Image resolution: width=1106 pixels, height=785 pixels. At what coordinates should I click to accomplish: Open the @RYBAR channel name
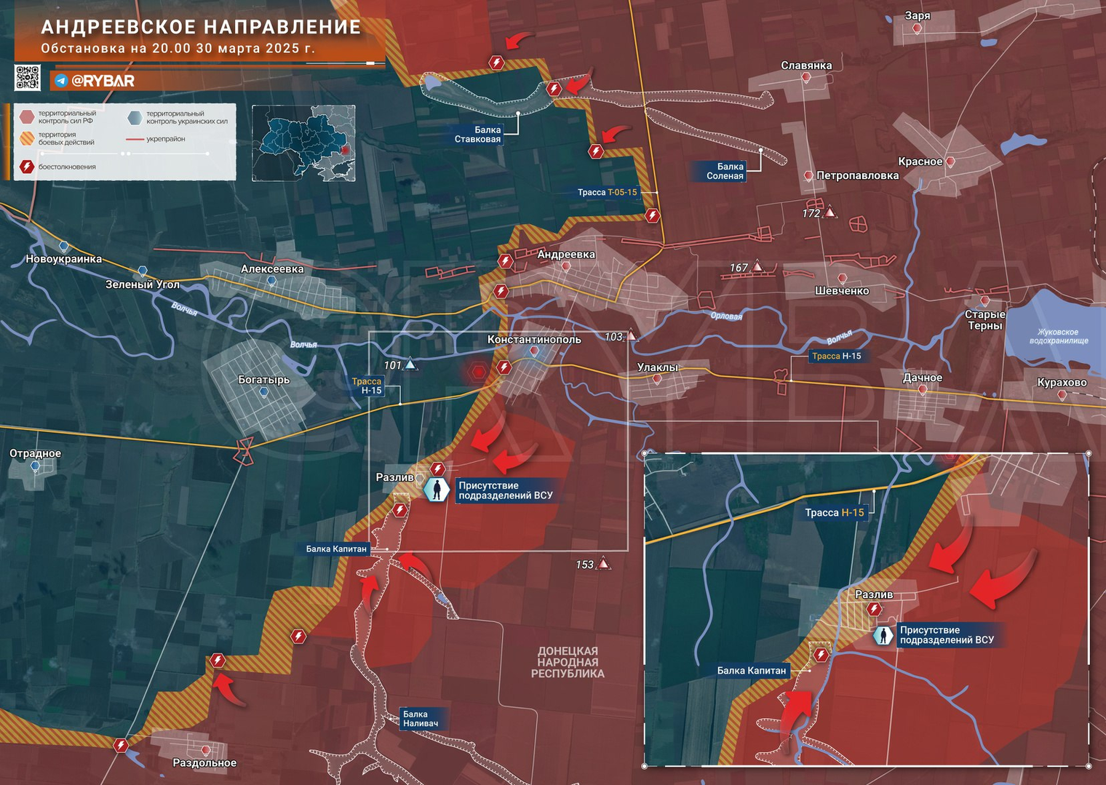(x=103, y=81)
